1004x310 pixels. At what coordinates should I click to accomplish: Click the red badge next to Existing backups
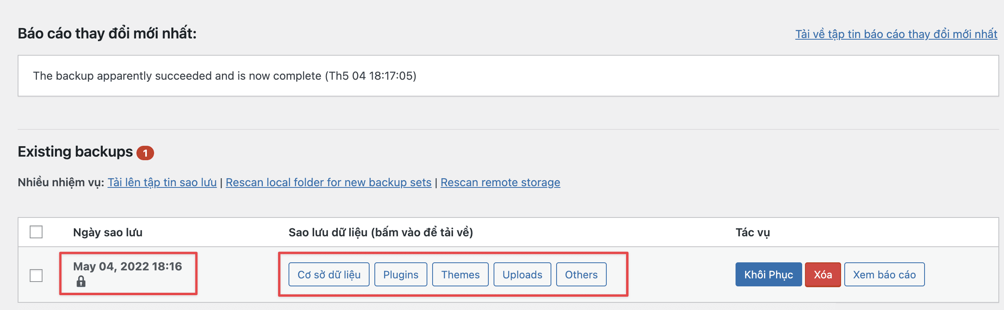click(145, 152)
